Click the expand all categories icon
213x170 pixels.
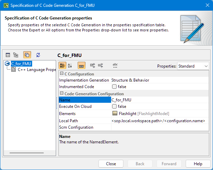(92, 66)
